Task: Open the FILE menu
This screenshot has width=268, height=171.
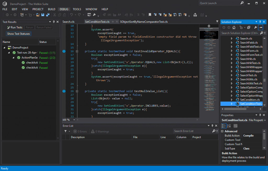Action: 5,9
